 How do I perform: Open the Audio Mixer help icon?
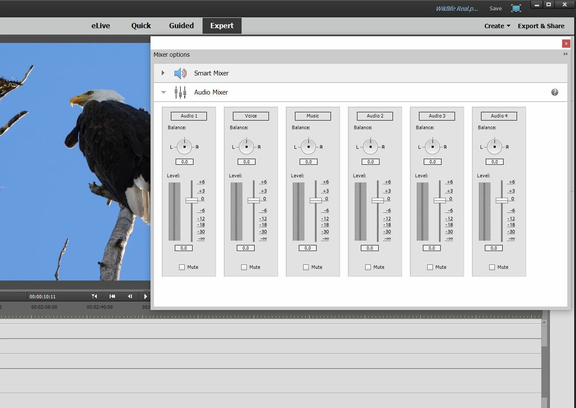554,92
